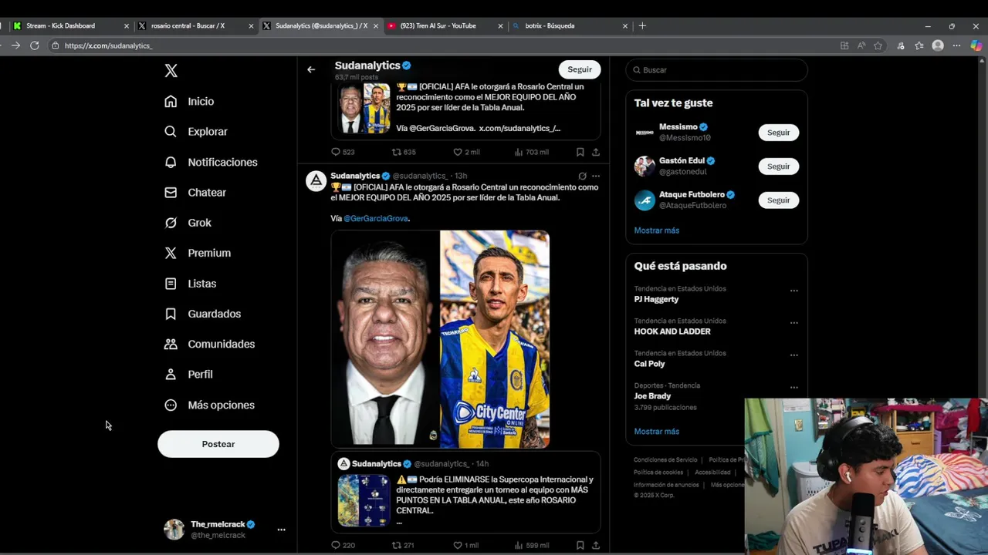This screenshot has width=988, height=555.
Task: Open Chatear messages
Action: tap(195, 192)
